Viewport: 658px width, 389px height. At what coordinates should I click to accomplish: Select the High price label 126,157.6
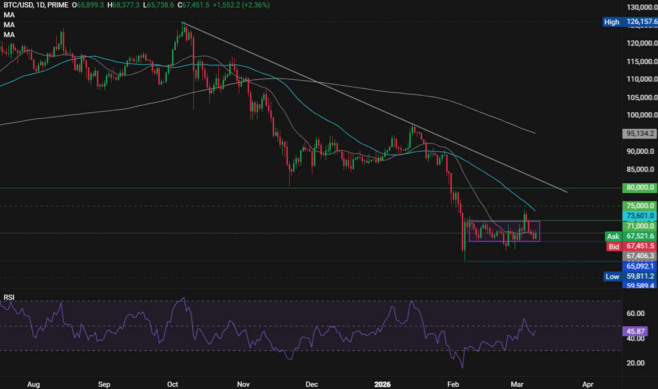639,22
